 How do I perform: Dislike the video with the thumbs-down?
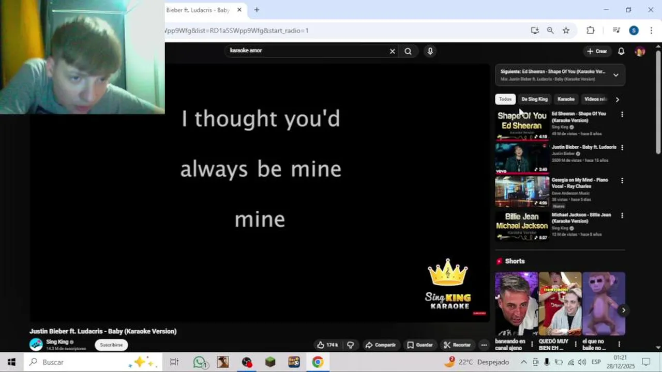(x=351, y=345)
